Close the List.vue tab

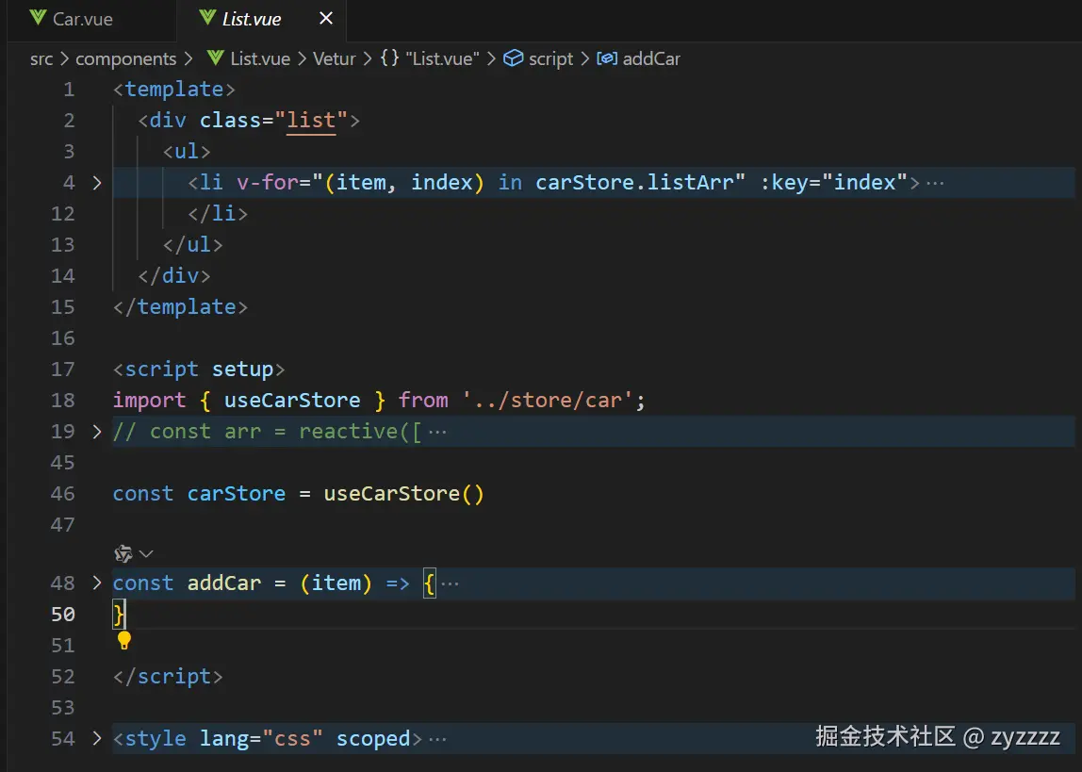(x=326, y=19)
